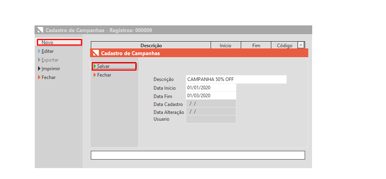Save the campaign with Salvar
This screenshot has height=179, width=386.
pos(114,66)
